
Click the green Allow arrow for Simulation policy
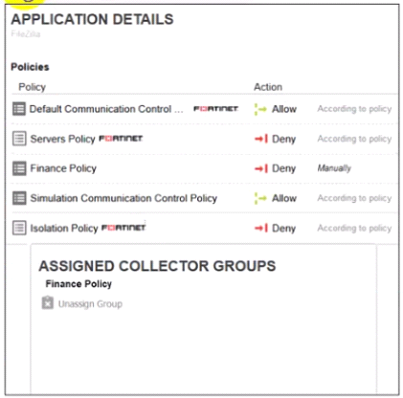[260, 198]
